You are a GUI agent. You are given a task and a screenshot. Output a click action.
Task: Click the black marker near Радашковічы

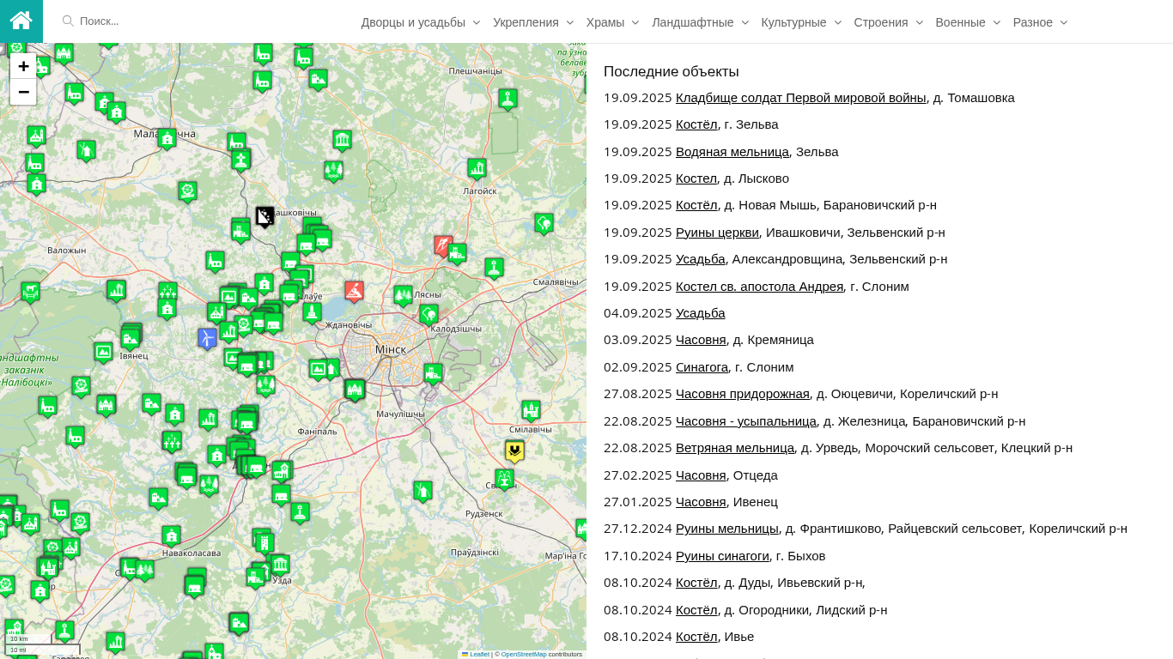pyautogui.click(x=264, y=216)
